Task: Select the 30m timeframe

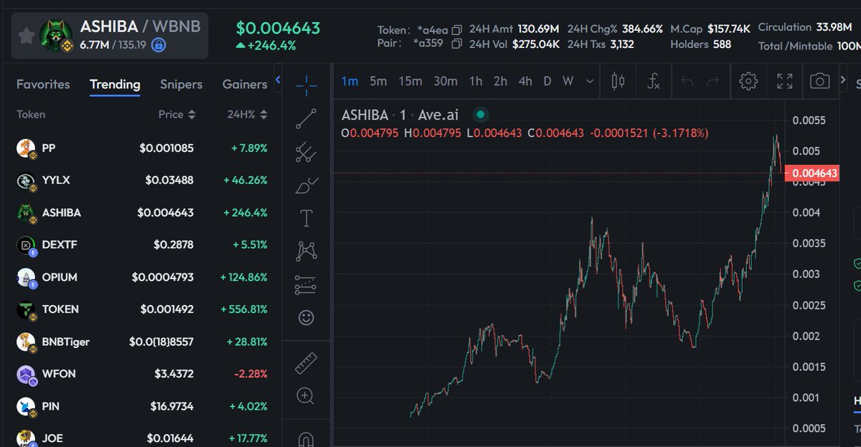Action: click(x=446, y=81)
